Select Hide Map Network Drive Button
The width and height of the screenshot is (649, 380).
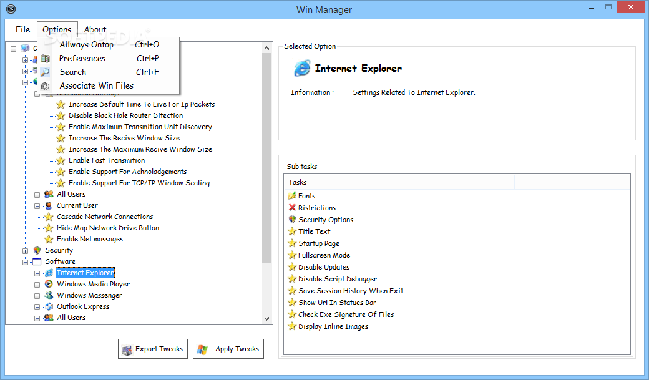pos(108,228)
